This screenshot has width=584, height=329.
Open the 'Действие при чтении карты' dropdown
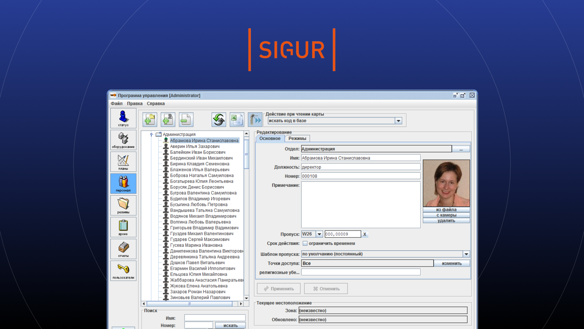coord(398,120)
